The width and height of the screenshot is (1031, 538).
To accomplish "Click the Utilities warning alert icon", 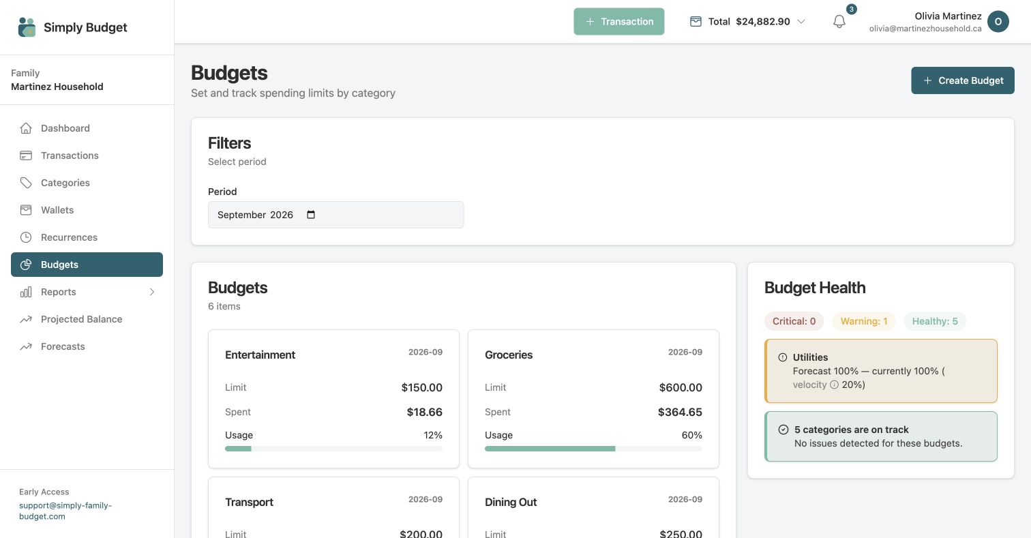I will pos(783,357).
